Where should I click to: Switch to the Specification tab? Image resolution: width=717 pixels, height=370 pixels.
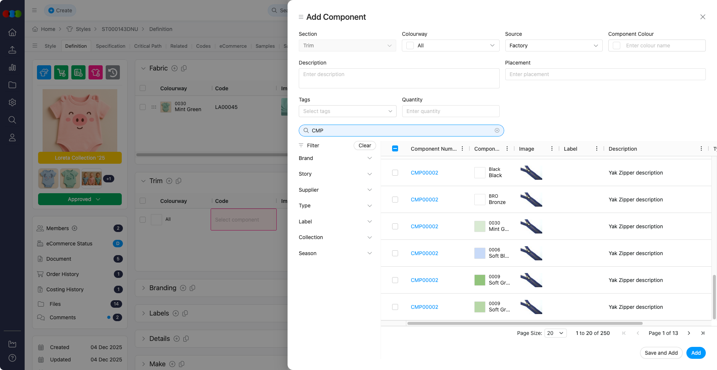pyautogui.click(x=110, y=46)
